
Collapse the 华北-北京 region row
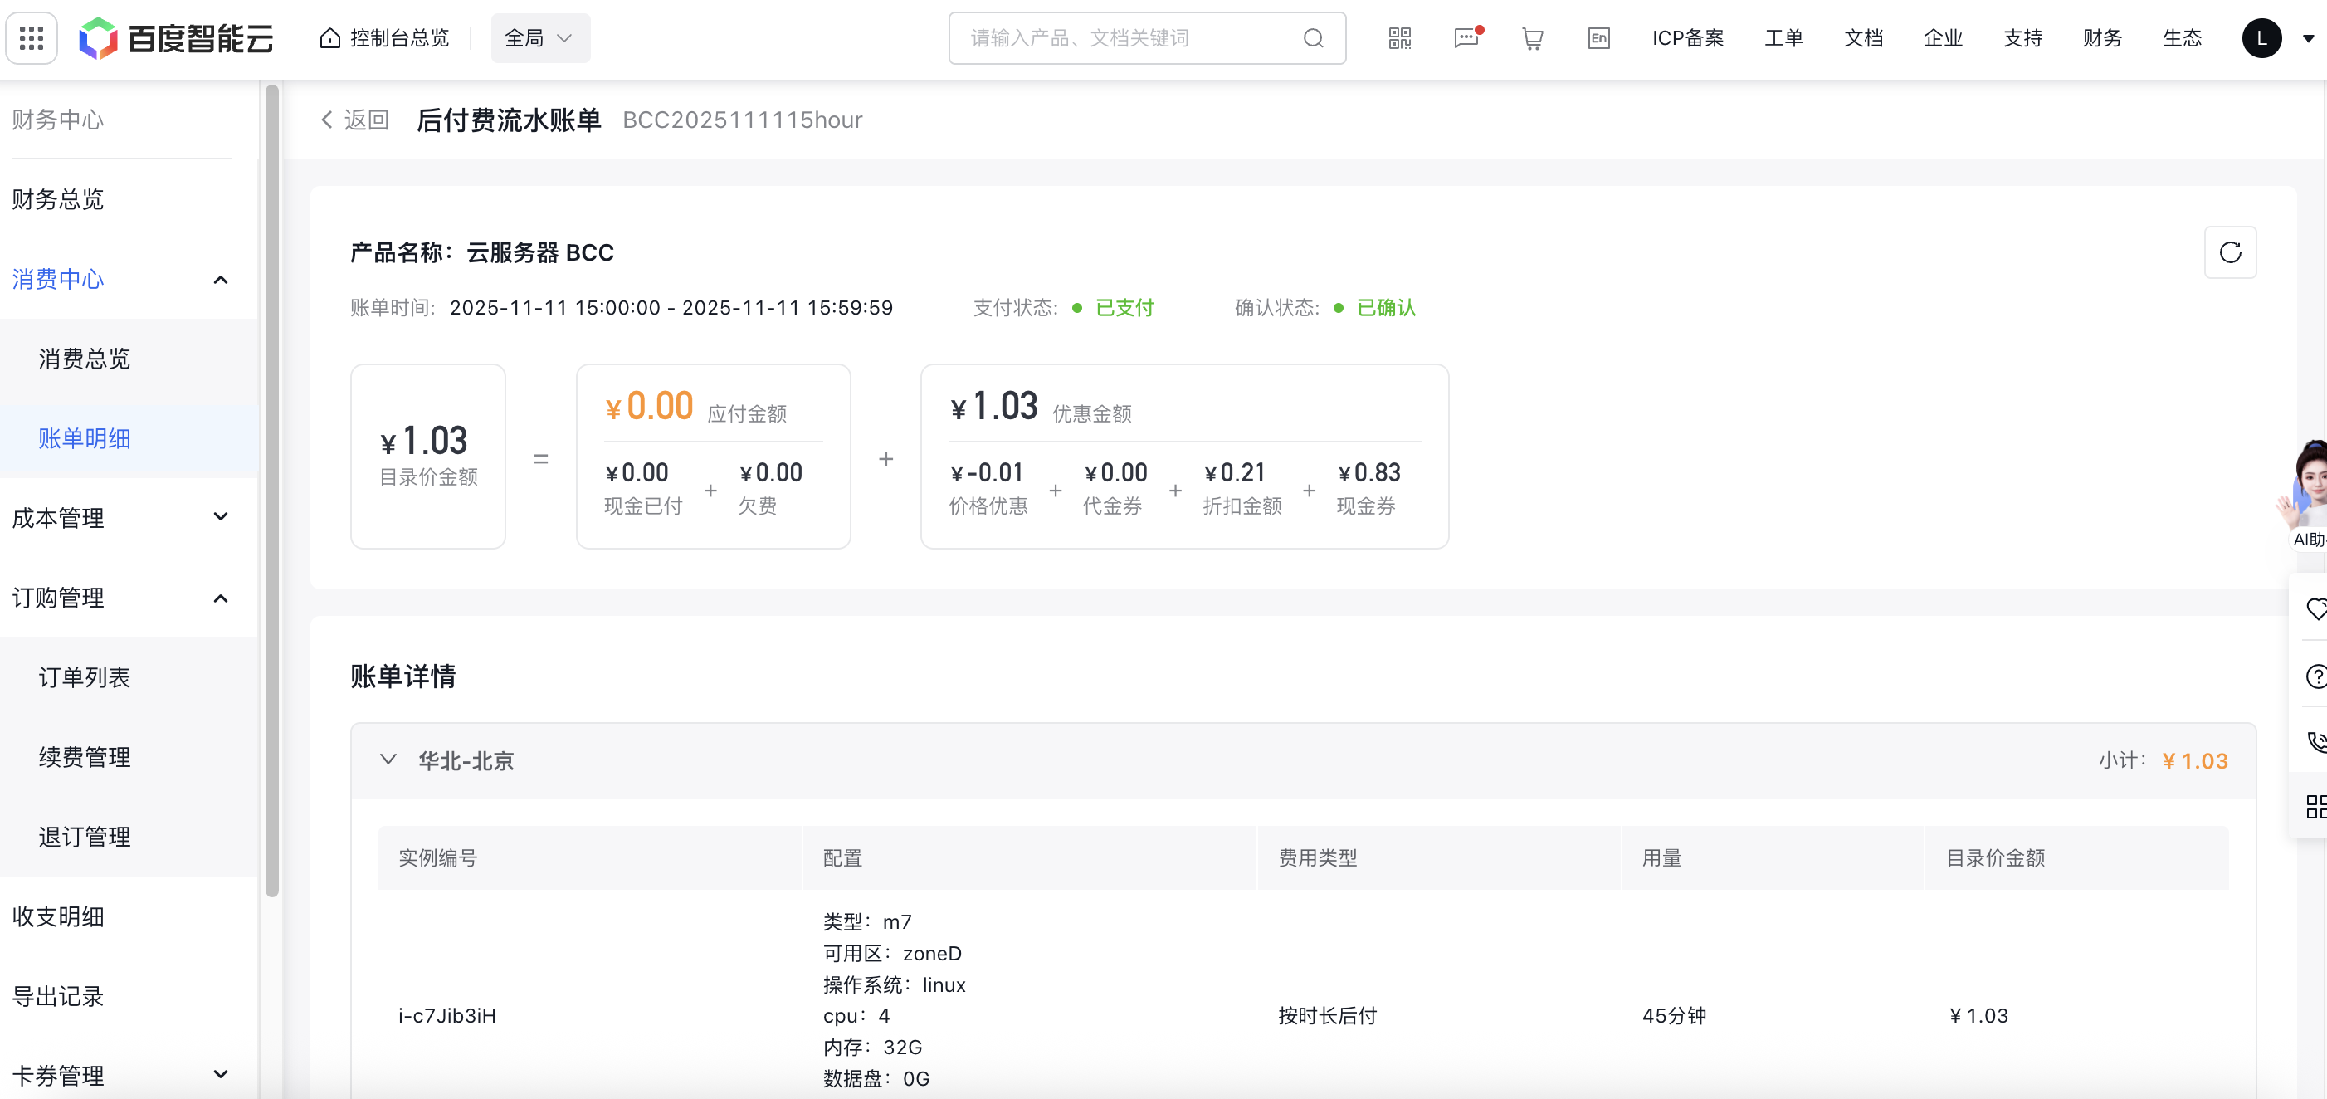(388, 760)
